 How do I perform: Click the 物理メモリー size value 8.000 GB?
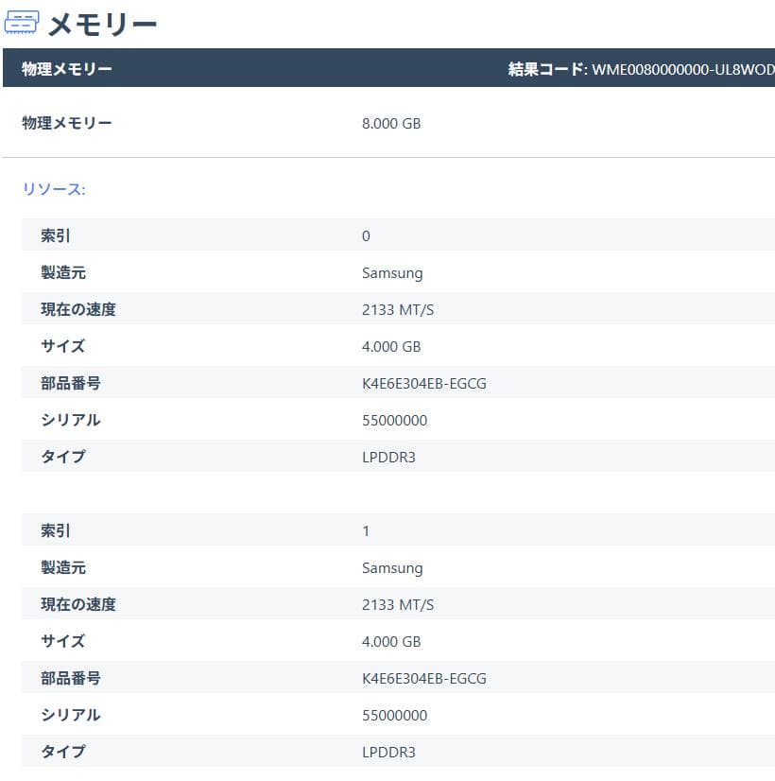(391, 123)
